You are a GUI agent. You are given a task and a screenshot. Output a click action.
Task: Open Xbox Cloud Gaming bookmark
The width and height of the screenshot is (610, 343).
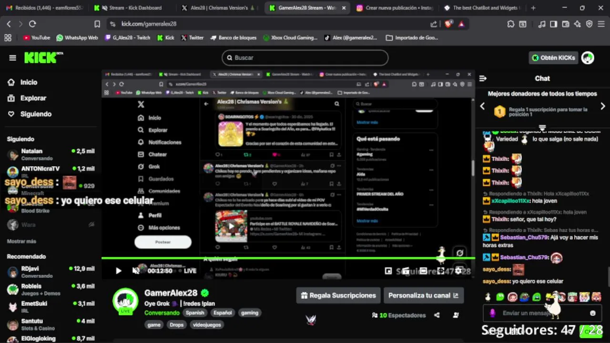pos(290,38)
